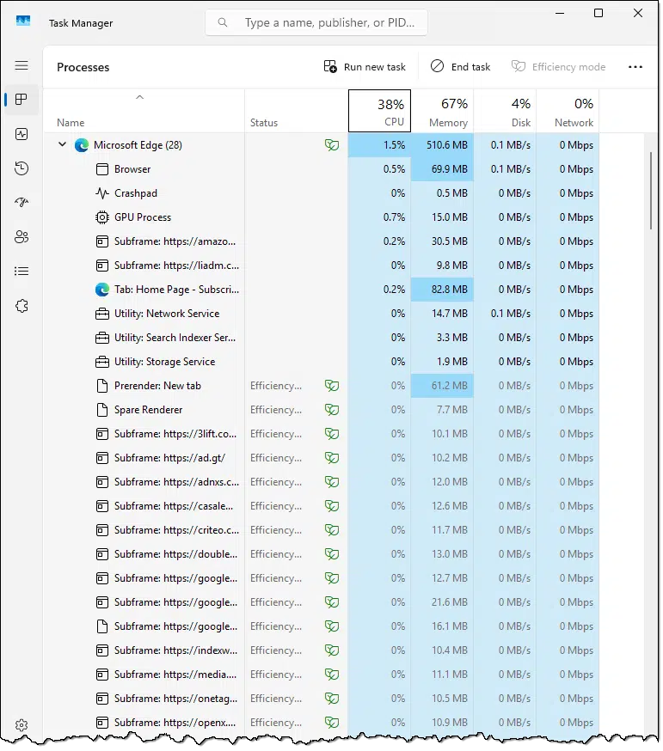Select the Processes page icon in sidebar
663x751 pixels.
tap(21, 100)
